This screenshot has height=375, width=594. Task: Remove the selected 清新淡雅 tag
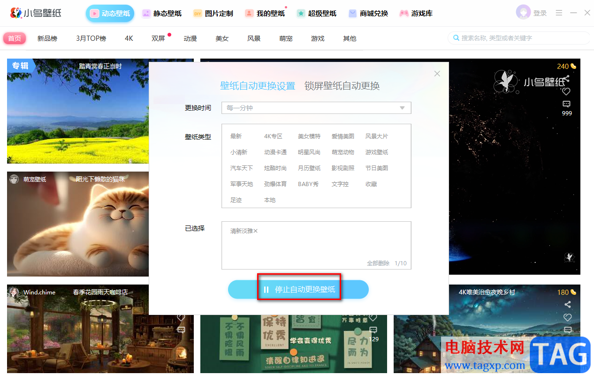(256, 231)
